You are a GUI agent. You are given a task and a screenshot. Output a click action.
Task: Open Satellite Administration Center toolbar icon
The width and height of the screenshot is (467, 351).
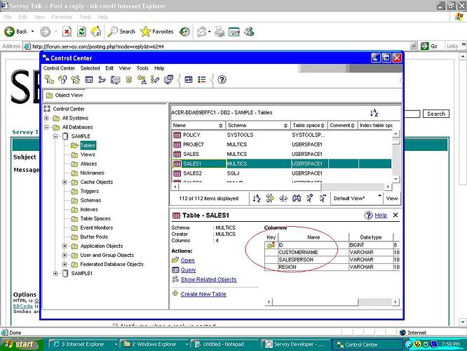75,79
